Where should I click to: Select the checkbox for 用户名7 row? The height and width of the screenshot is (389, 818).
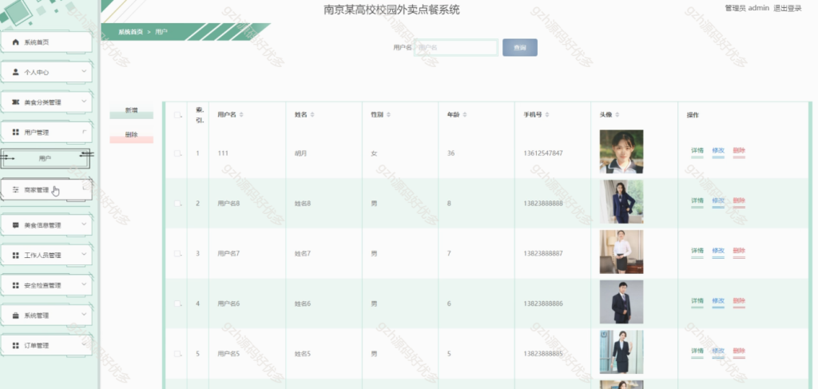[177, 253]
